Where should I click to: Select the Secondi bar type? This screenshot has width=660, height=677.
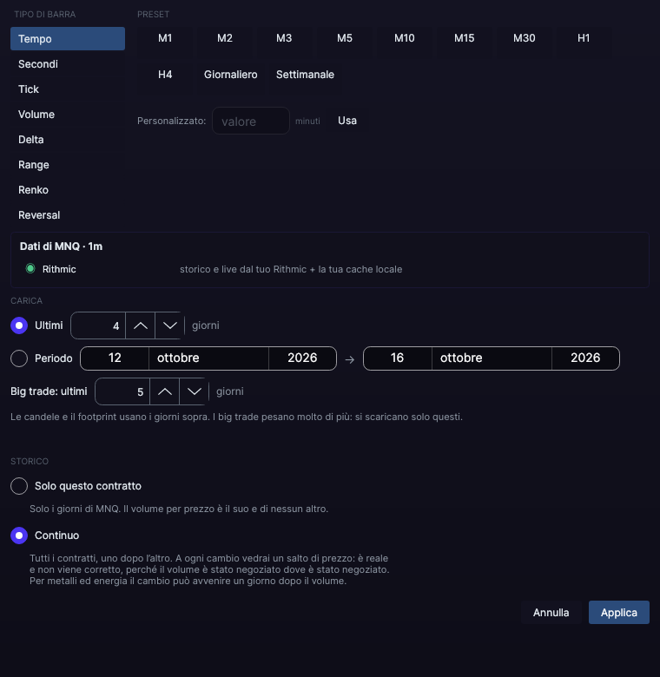68,64
